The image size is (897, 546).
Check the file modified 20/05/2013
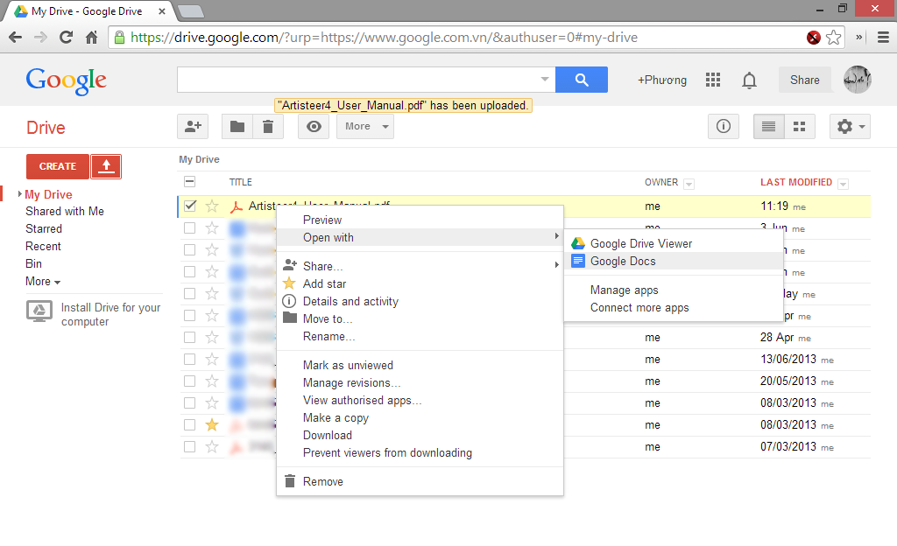tap(189, 381)
